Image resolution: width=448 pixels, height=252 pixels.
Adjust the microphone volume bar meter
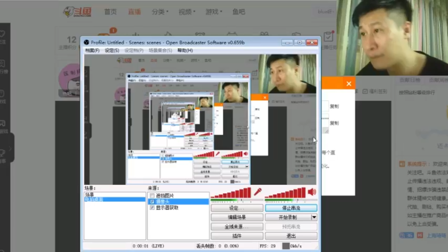pos(231,193)
